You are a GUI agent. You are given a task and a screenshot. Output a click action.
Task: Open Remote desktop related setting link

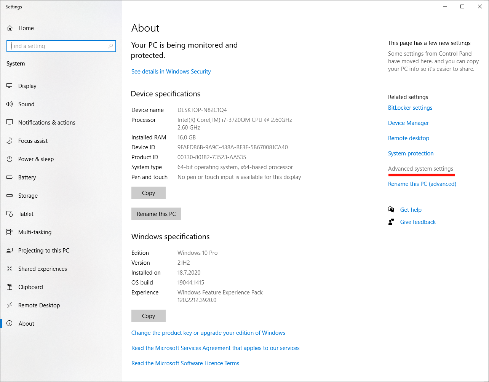point(409,138)
